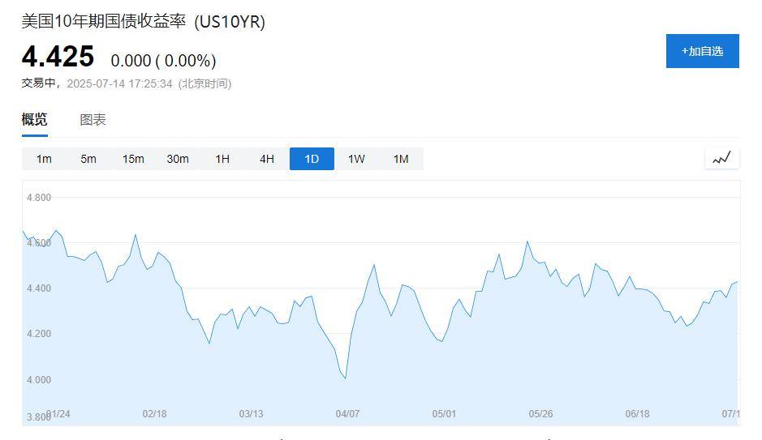Click the 02/18 date axis label
The width and height of the screenshot is (762, 440).
154,414
